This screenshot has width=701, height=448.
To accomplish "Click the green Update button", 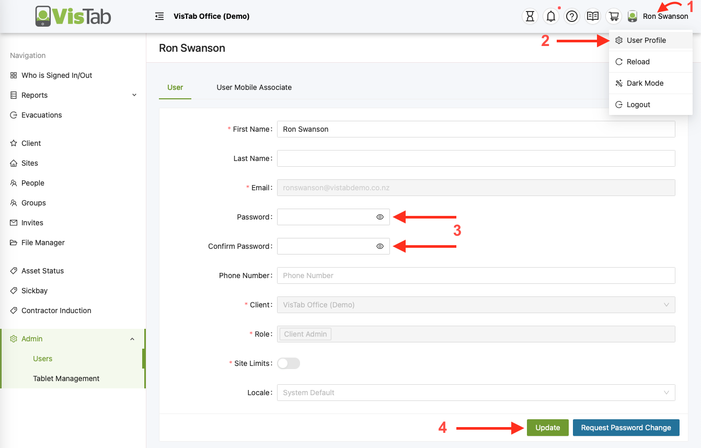I will click(x=547, y=428).
